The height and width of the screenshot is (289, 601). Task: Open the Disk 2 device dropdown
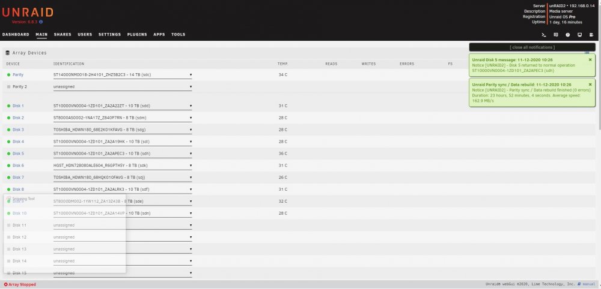click(123, 118)
